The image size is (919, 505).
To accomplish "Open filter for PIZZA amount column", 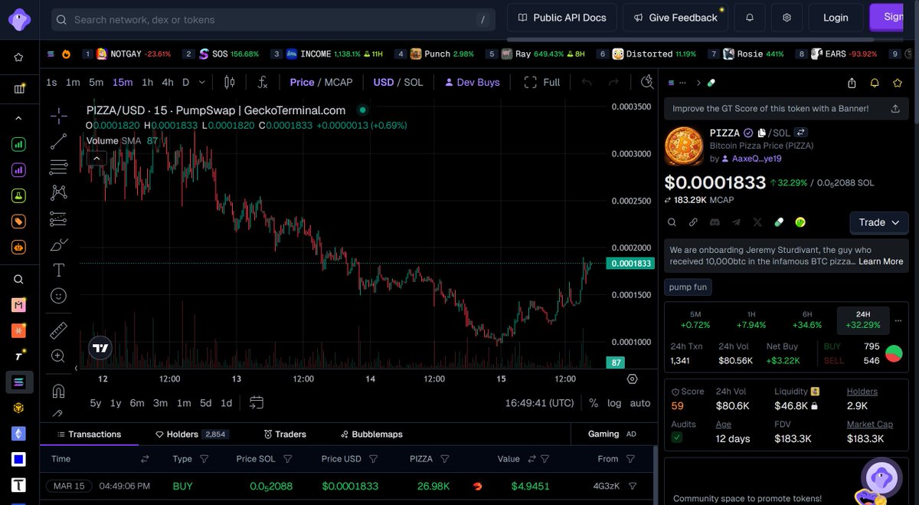I will point(444,459).
